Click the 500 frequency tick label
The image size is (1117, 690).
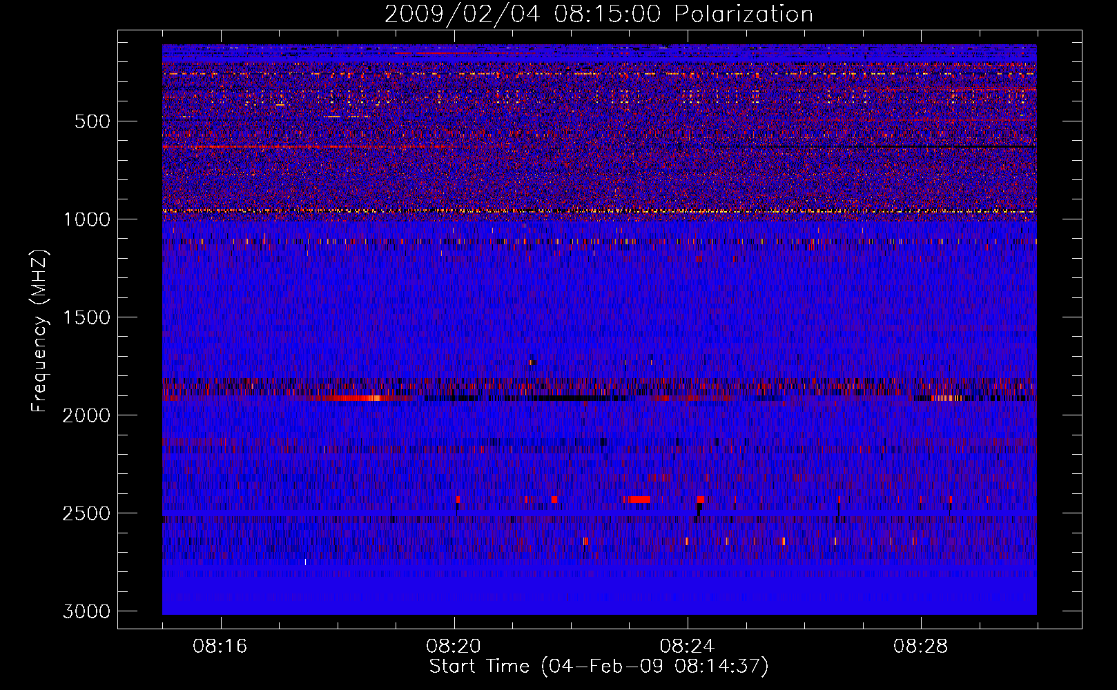click(93, 121)
